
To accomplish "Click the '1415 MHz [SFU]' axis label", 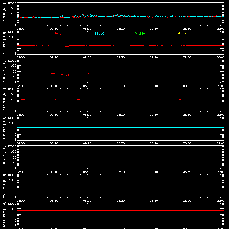I will pyautogui.click(x=4, y=100).
